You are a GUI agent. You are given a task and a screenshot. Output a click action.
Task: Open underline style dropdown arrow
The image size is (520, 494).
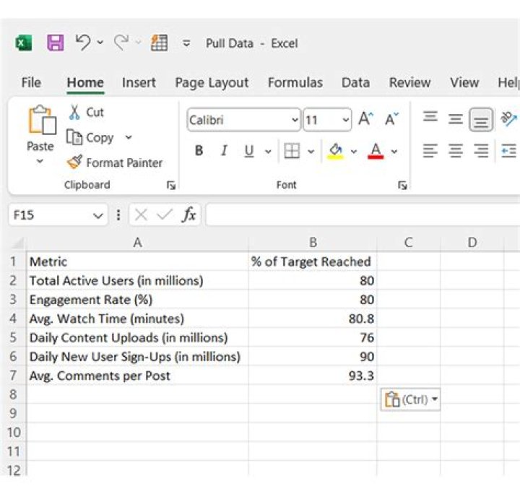(x=268, y=152)
